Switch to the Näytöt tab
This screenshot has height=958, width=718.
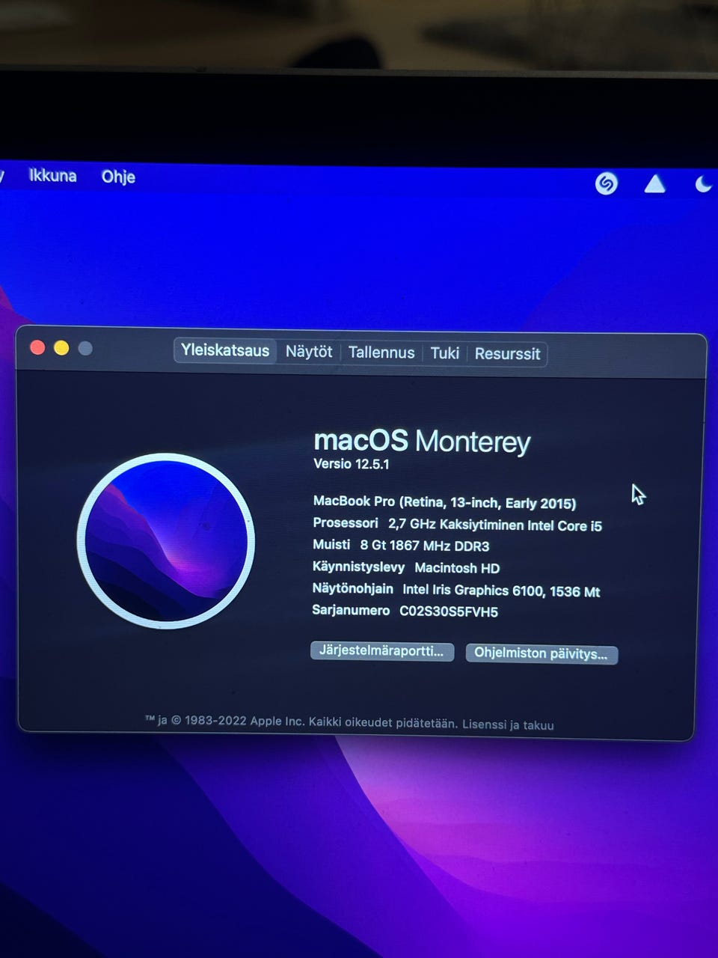[x=309, y=352]
